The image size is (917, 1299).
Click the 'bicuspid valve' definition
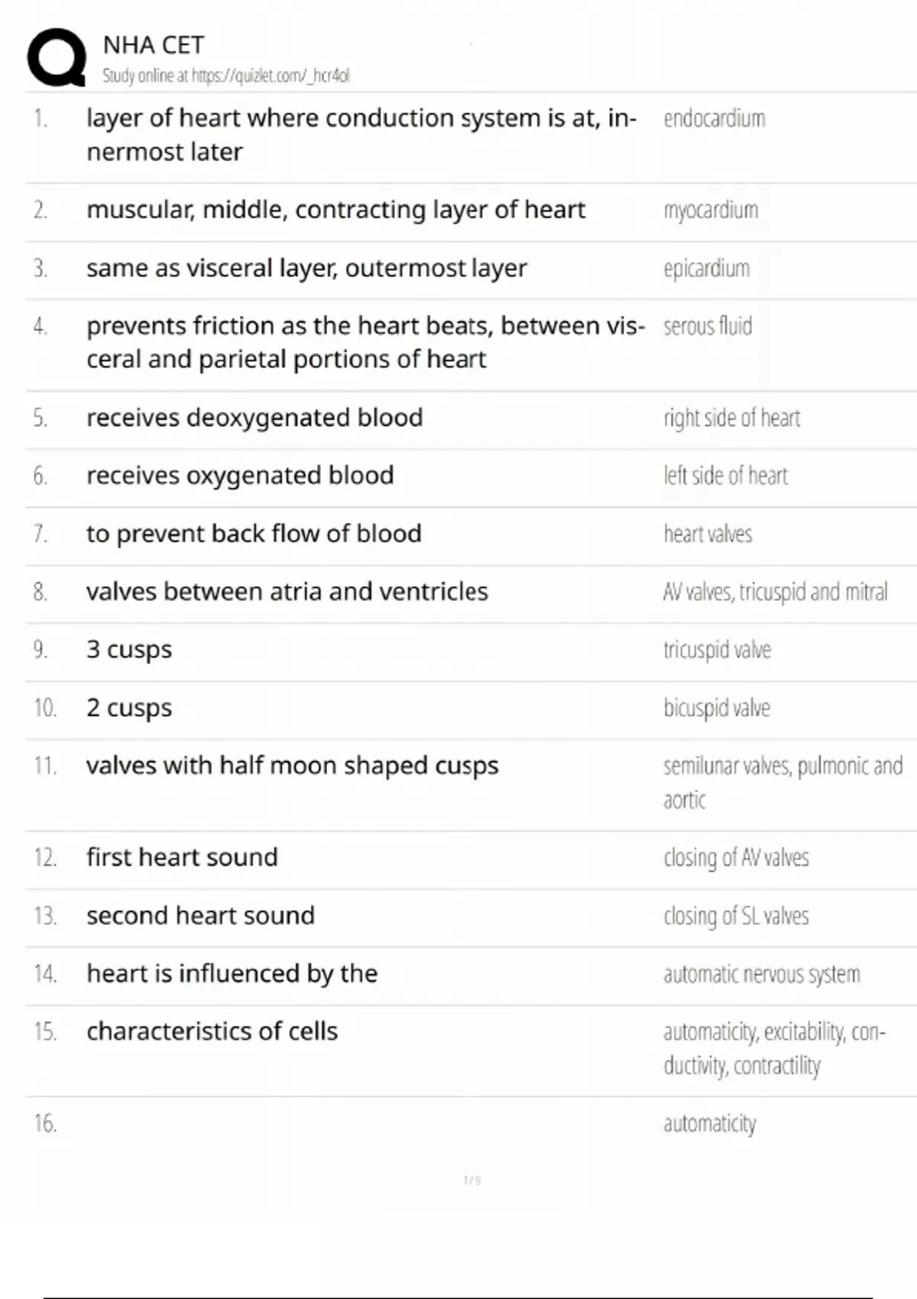[716, 708]
